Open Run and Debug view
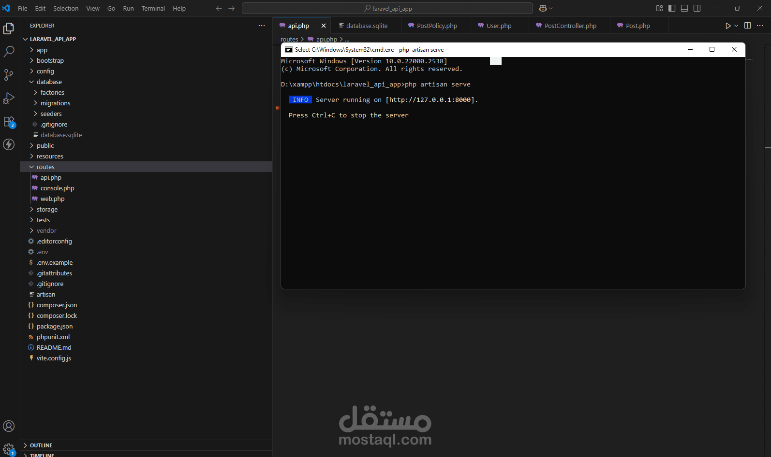The image size is (771, 457). coord(9,98)
